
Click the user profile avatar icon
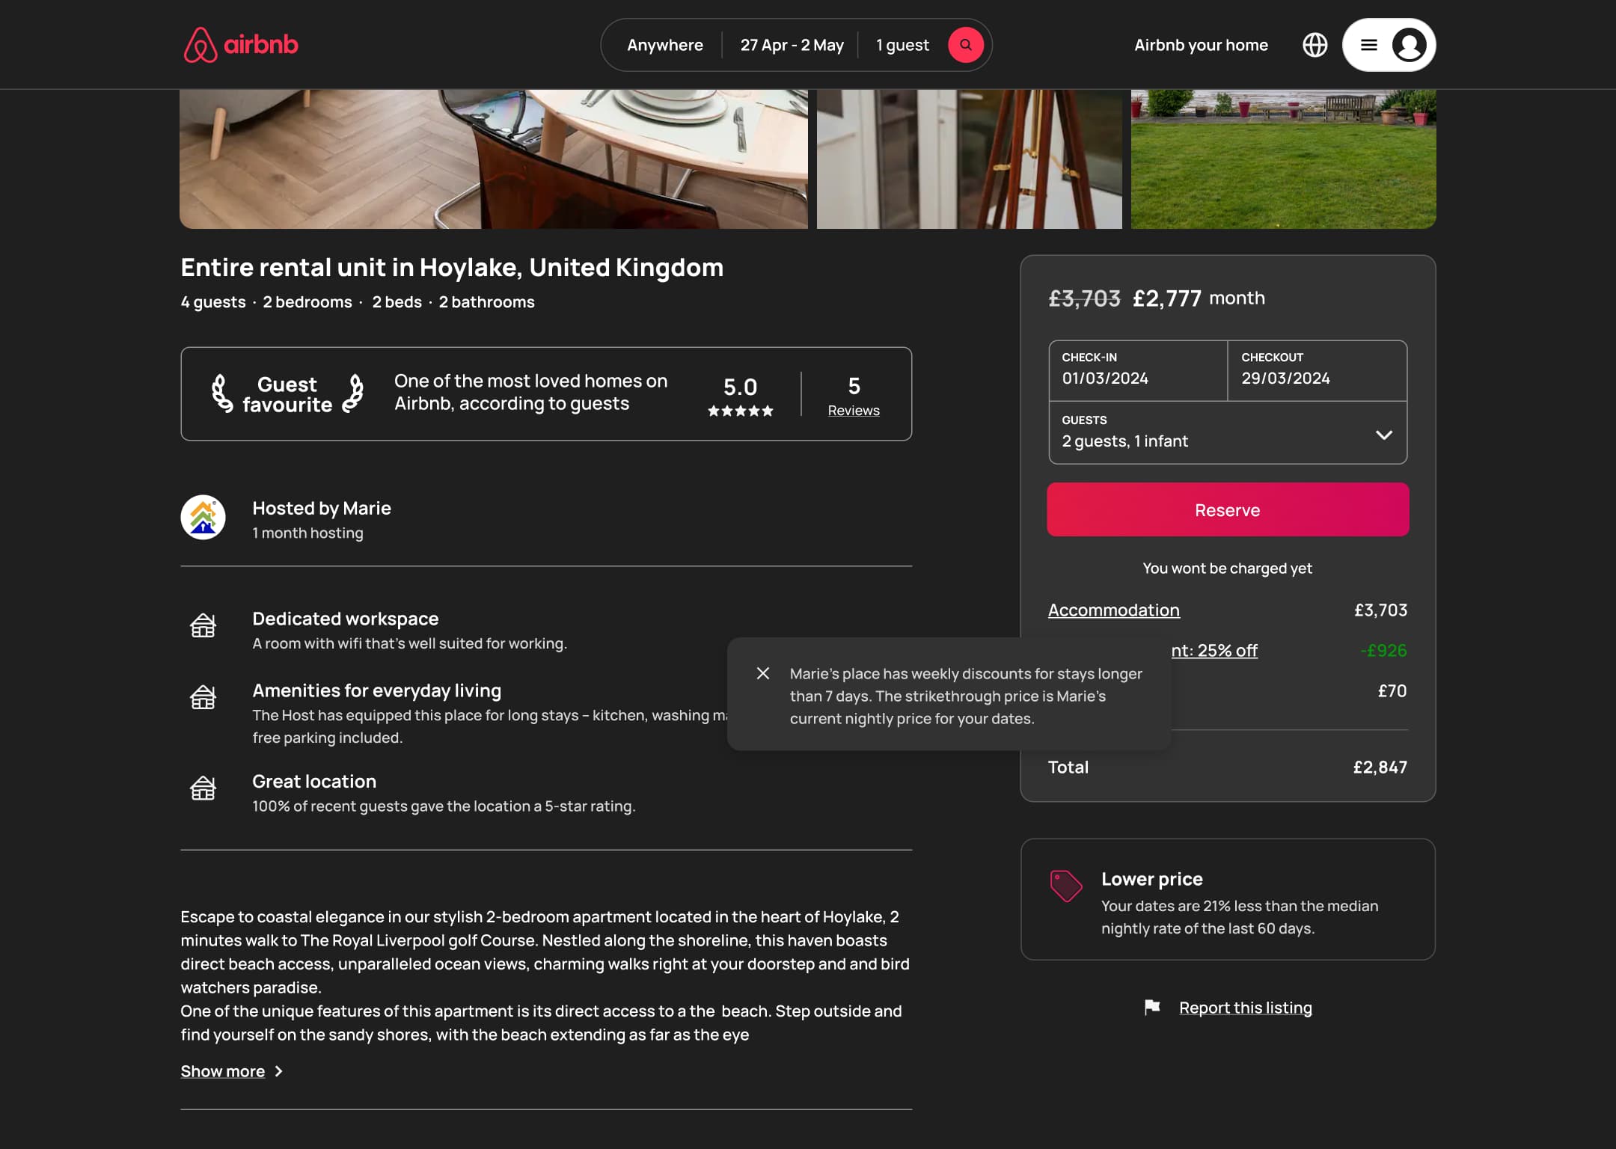(x=1409, y=45)
